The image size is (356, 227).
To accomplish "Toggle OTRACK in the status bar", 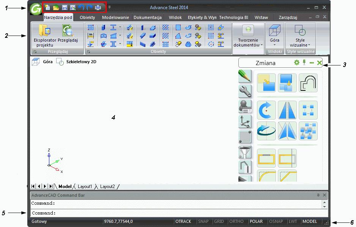I will tap(183, 221).
